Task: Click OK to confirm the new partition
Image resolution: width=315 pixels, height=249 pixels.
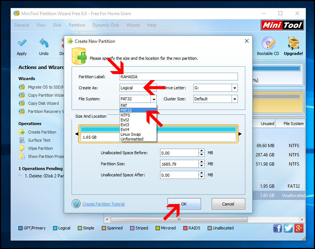Action: point(184,204)
